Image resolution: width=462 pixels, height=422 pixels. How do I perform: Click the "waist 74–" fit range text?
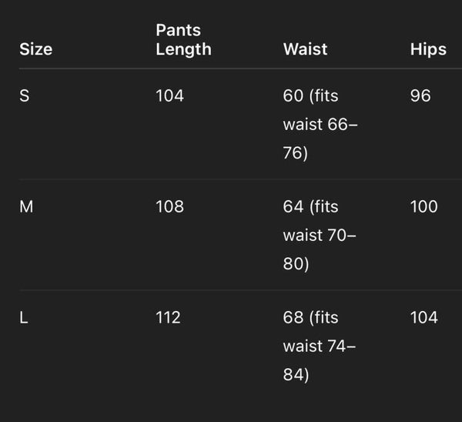320,347
